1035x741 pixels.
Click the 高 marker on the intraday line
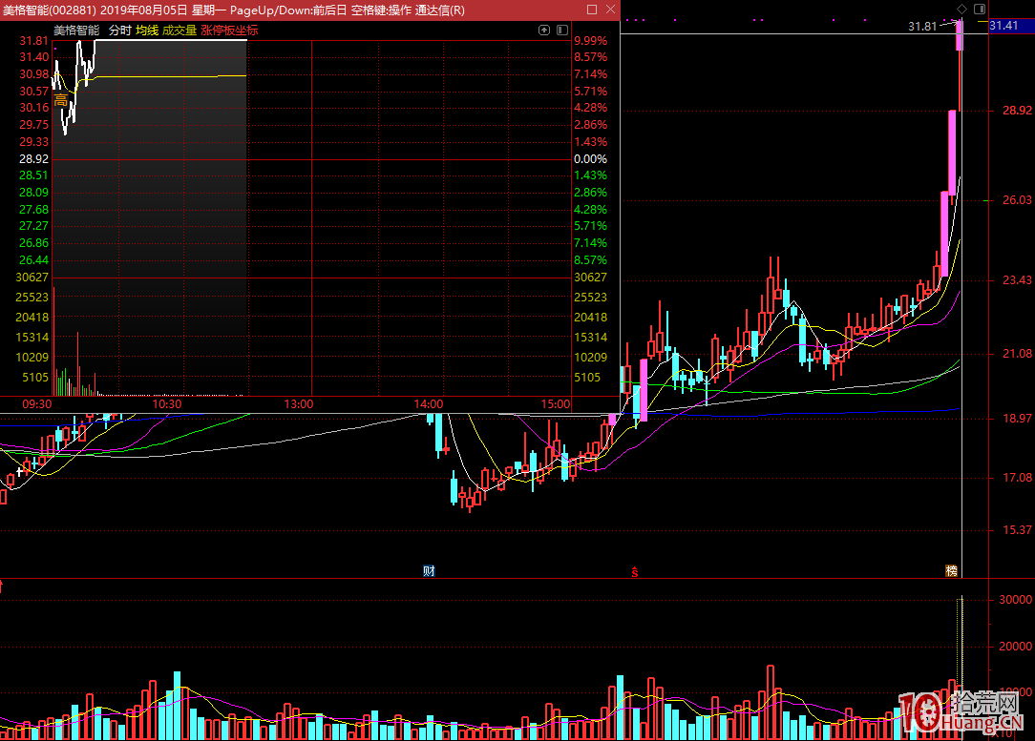[60, 100]
